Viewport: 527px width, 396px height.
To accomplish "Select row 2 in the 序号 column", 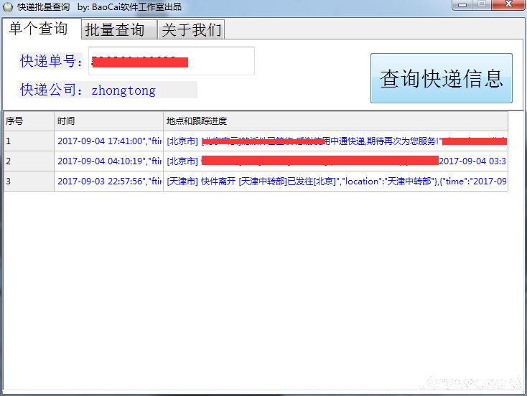I will (x=29, y=161).
